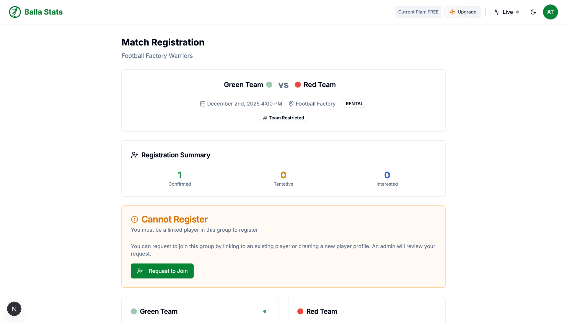Click the calendar icon next to the match date
567x323 pixels.
coord(203,103)
